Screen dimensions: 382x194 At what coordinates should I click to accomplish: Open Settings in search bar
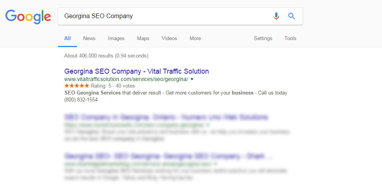point(263,38)
